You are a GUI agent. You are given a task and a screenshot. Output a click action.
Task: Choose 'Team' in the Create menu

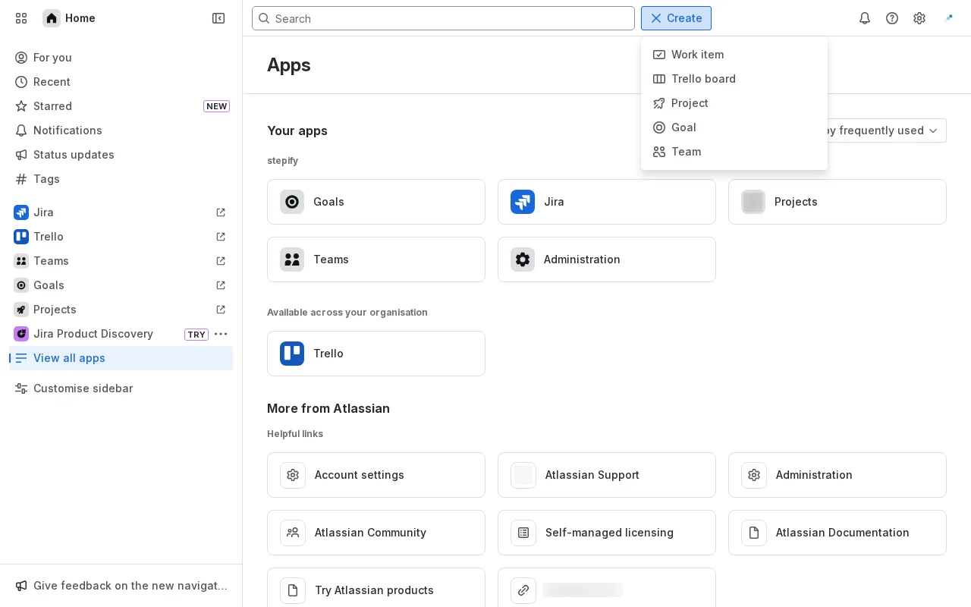[x=686, y=152]
